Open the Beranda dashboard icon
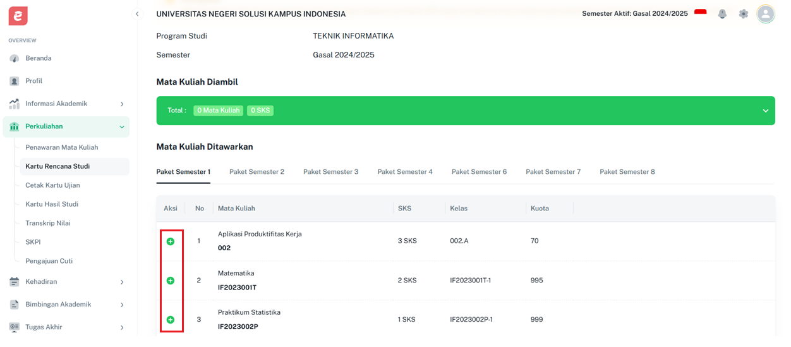This screenshot has width=791, height=347. tap(15, 58)
